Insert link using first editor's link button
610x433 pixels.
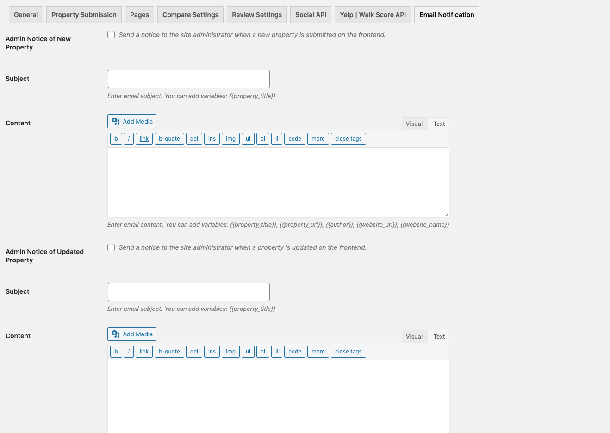(x=144, y=139)
